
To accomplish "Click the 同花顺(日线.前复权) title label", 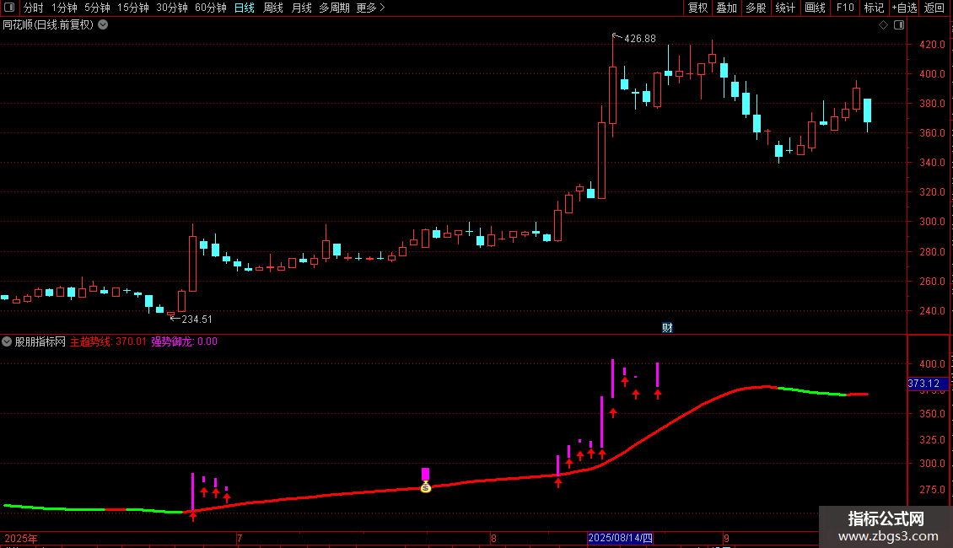I will click(x=48, y=25).
